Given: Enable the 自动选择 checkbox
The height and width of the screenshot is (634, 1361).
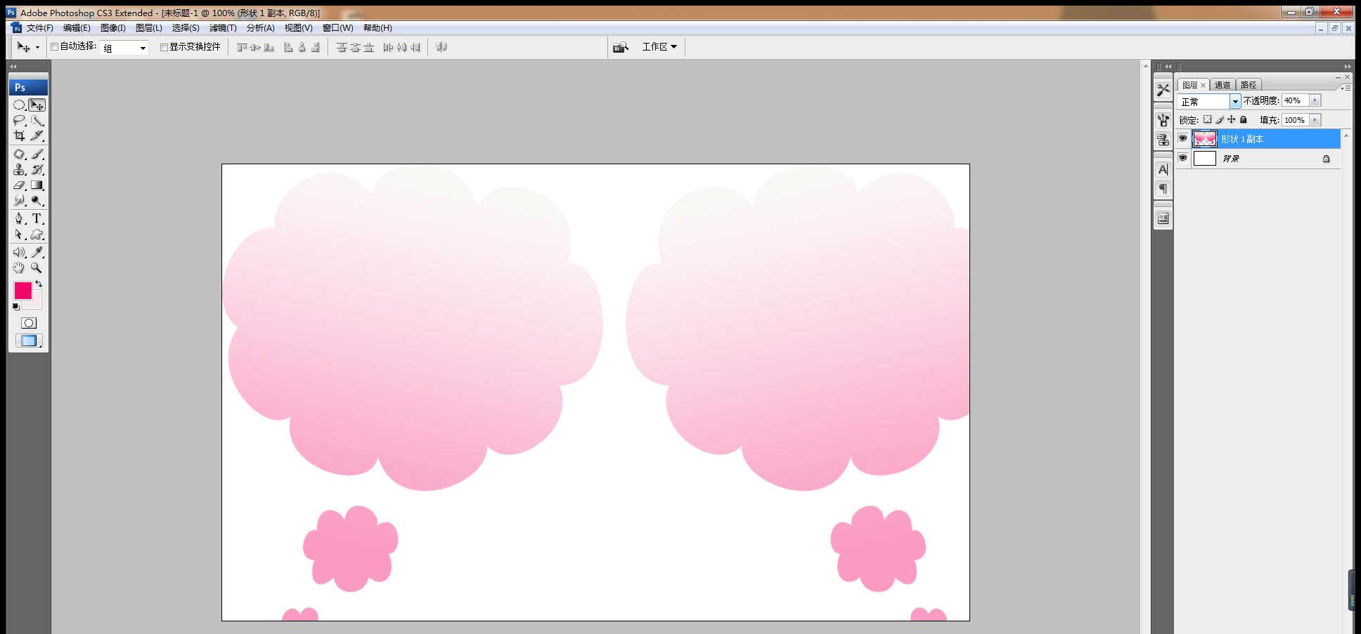Looking at the screenshot, I should click(55, 47).
